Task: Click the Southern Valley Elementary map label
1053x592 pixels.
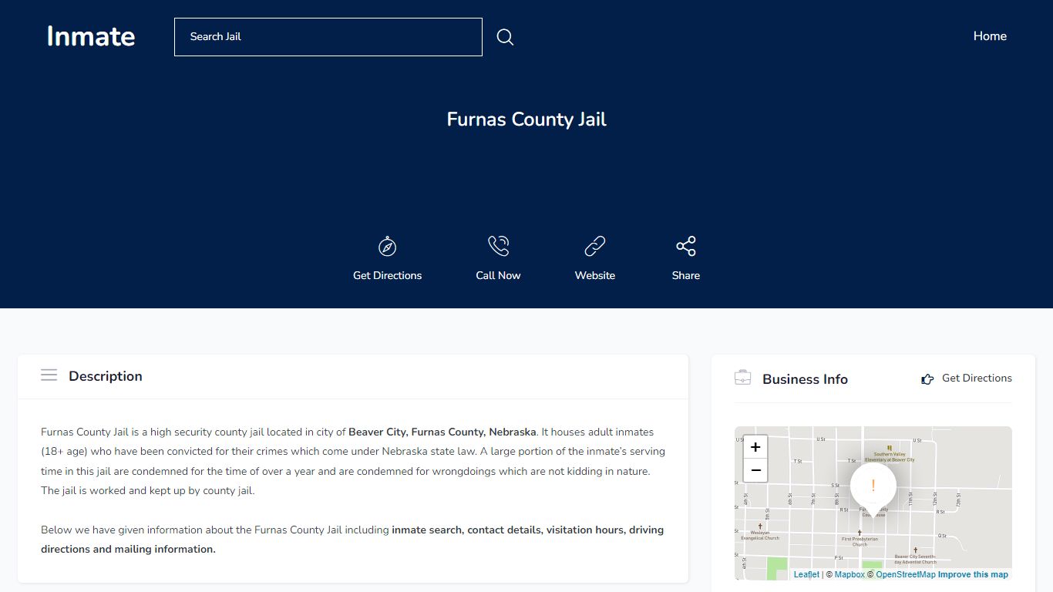Action: click(890, 457)
